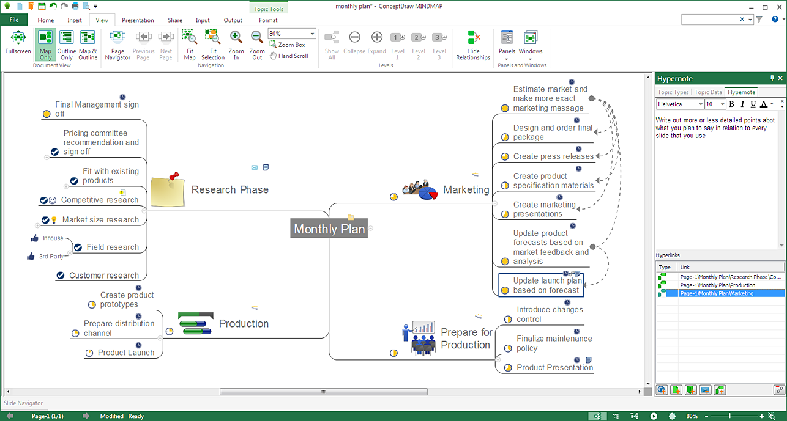Open the Slide Navigator bar
This screenshot has height=421, width=787.
(x=23, y=403)
